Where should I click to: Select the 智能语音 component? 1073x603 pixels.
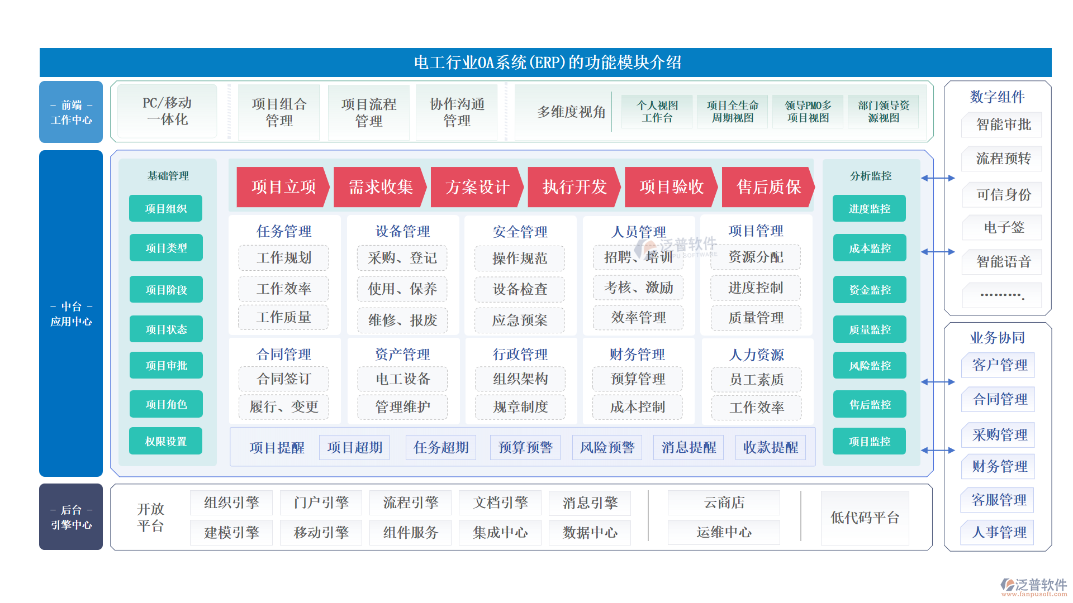[1000, 261]
